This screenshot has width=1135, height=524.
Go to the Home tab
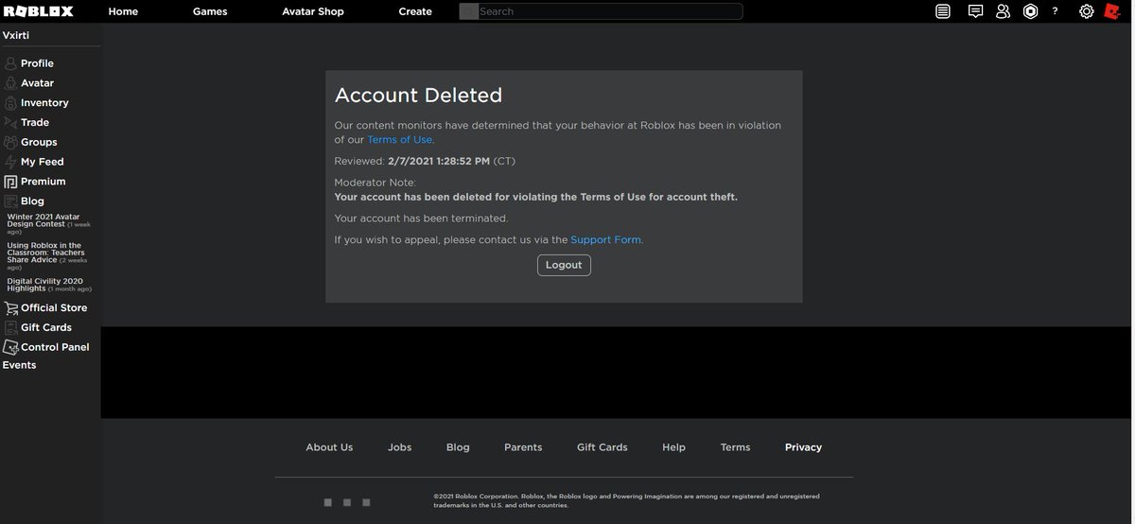(x=123, y=11)
